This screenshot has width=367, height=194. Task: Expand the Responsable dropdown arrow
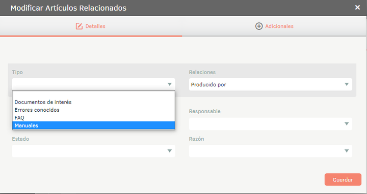coord(347,124)
